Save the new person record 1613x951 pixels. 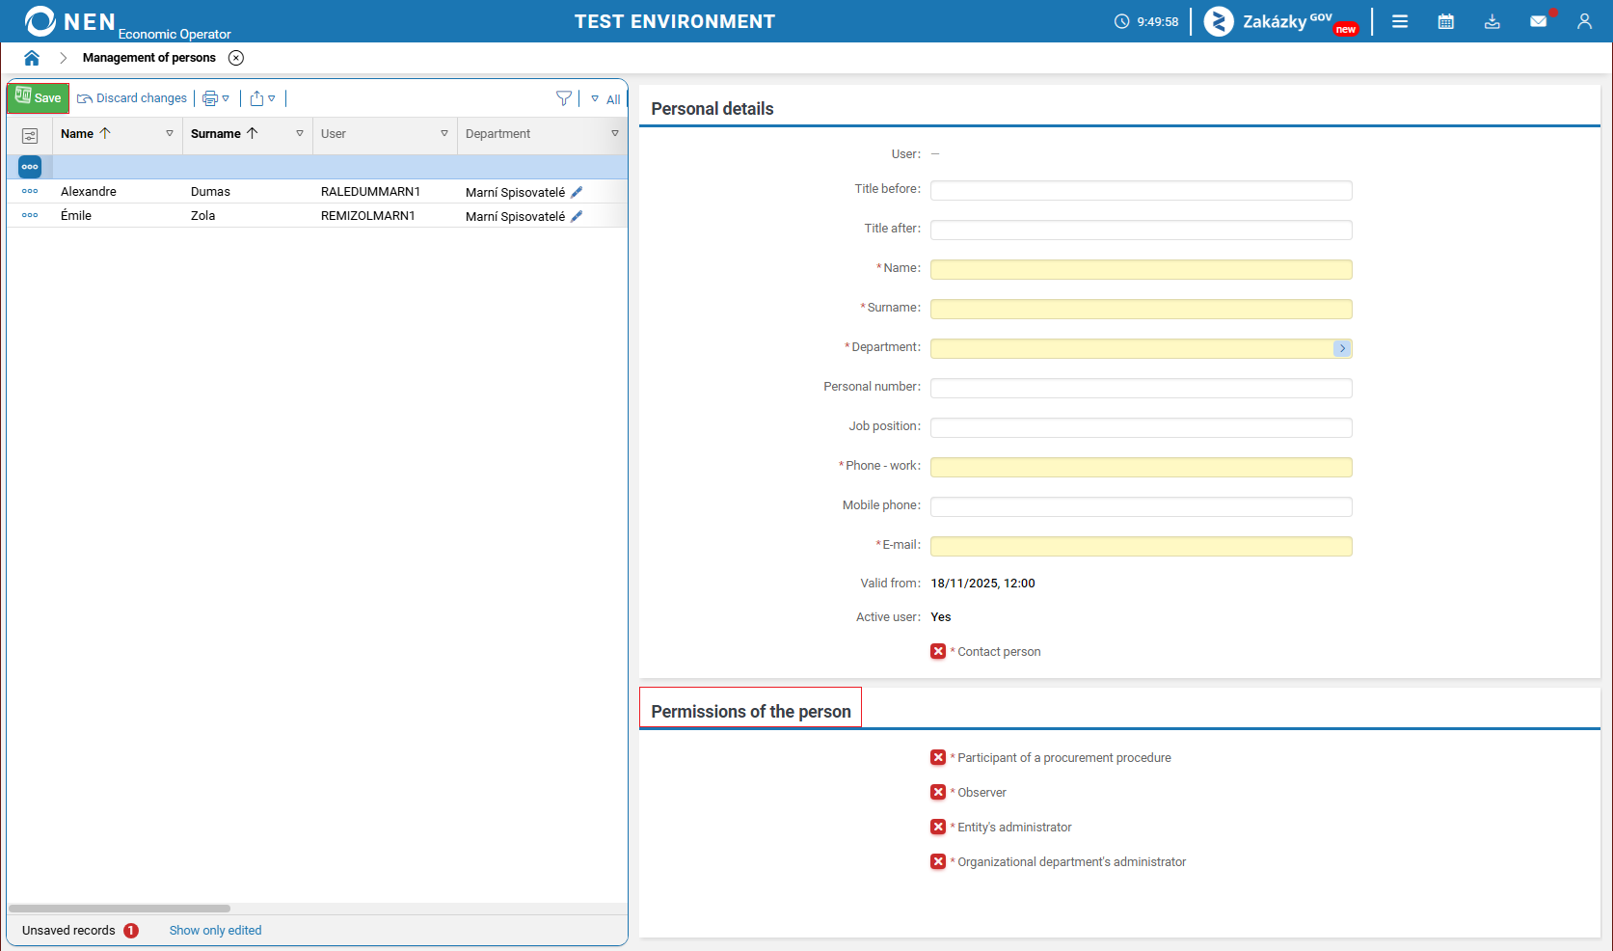[39, 97]
